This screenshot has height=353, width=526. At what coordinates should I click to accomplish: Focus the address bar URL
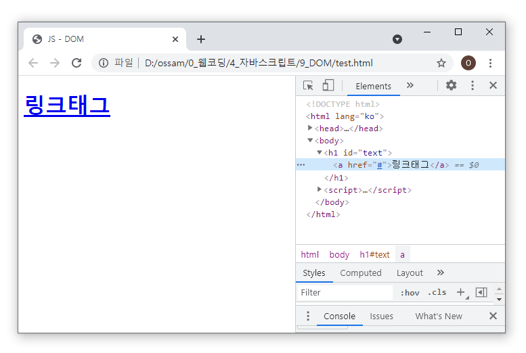(x=259, y=63)
